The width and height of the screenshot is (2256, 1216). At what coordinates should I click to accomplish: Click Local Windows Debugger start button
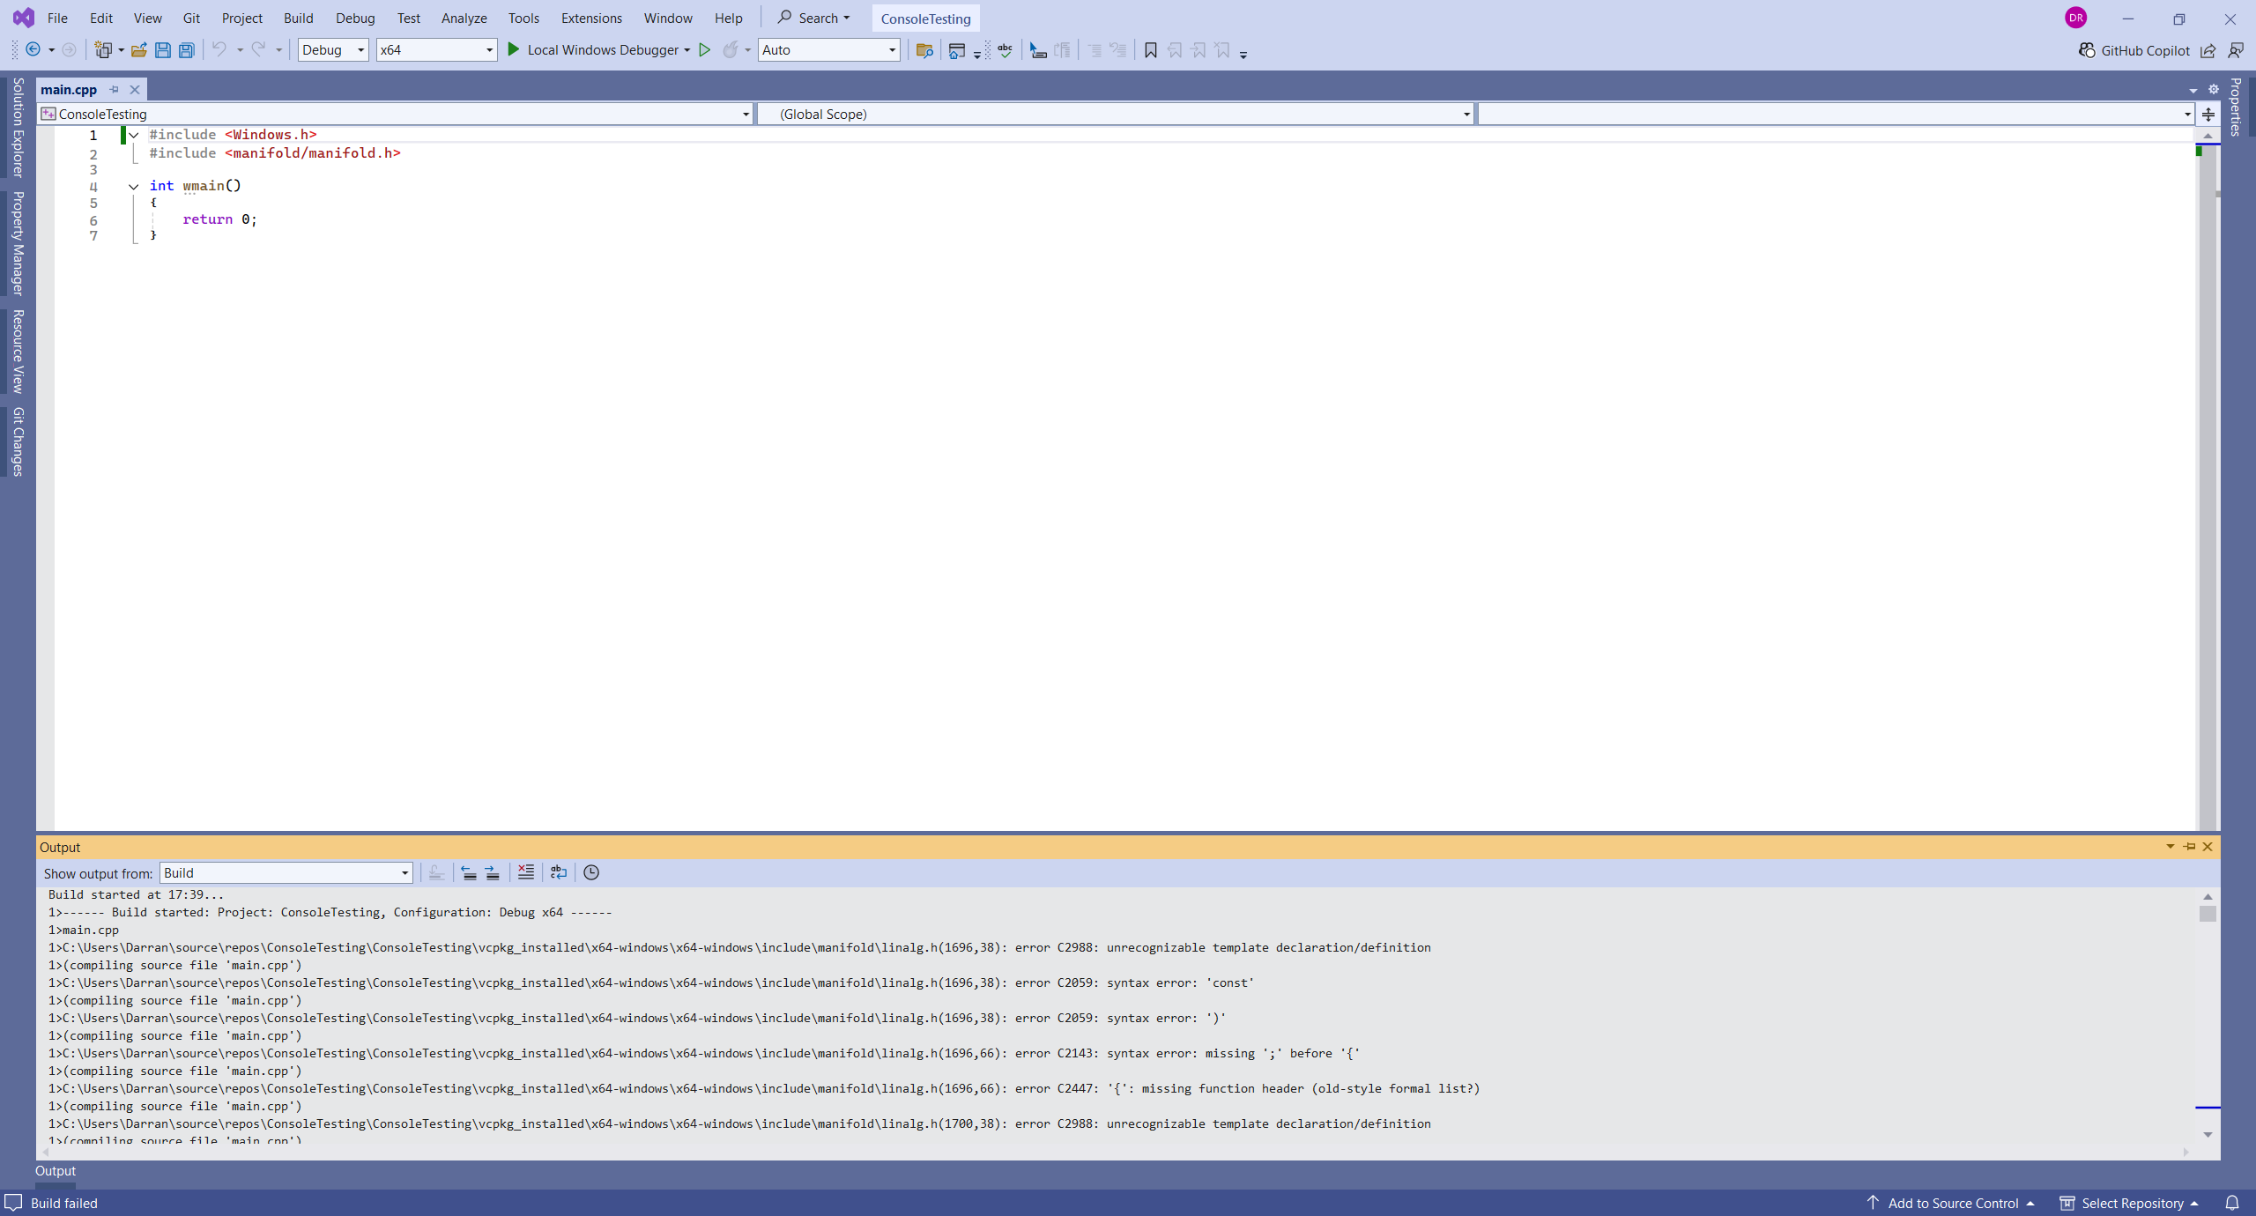click(x=592, y=50)
